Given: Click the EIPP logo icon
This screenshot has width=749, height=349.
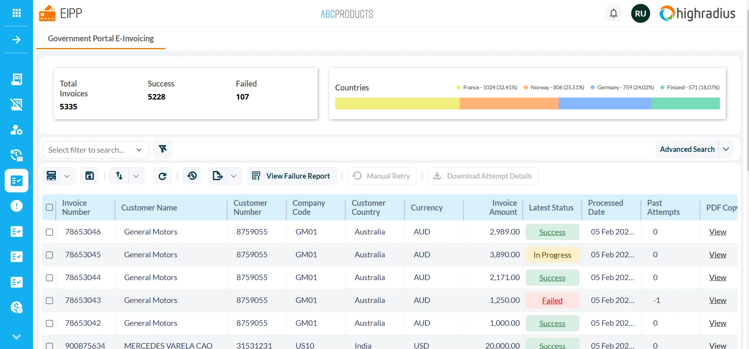Looking at the screenshot, I should point(47,13).
